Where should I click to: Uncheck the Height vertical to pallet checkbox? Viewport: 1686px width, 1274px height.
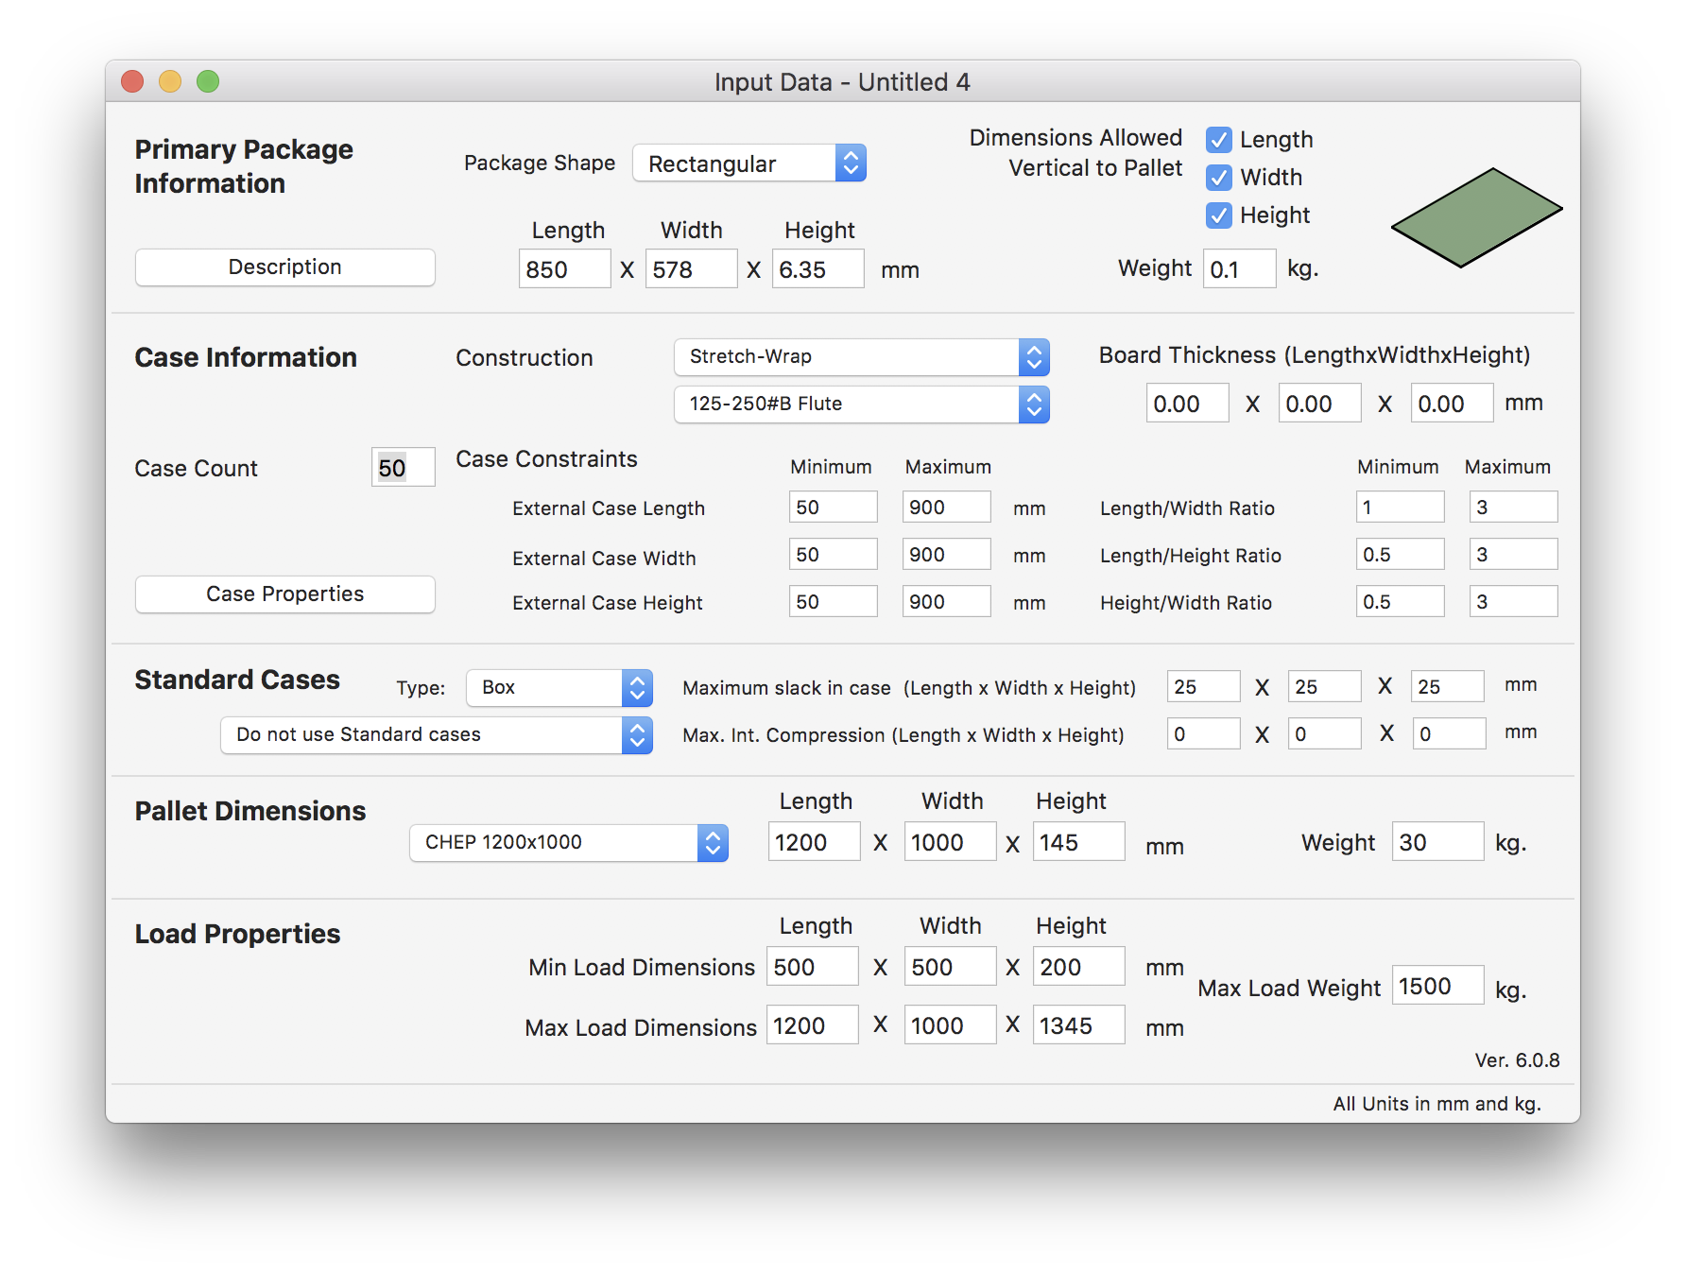pos(1219,215)
